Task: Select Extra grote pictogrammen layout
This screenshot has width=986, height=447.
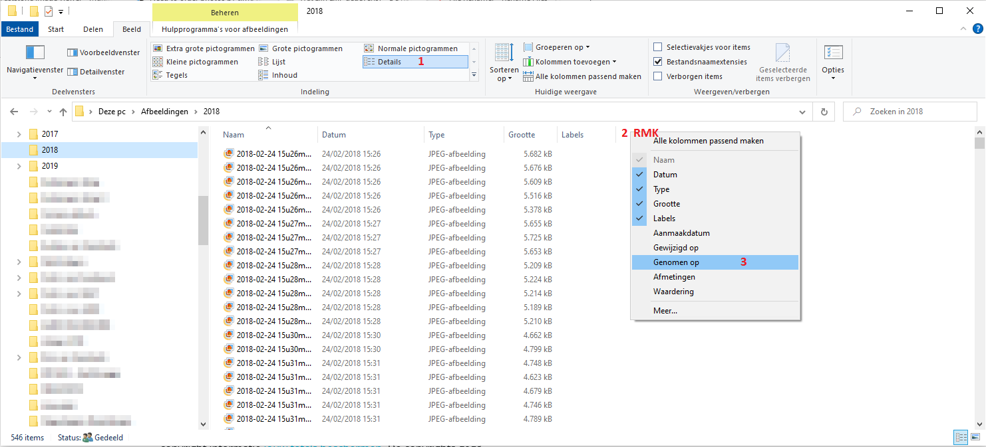Action: pos(204,48)
